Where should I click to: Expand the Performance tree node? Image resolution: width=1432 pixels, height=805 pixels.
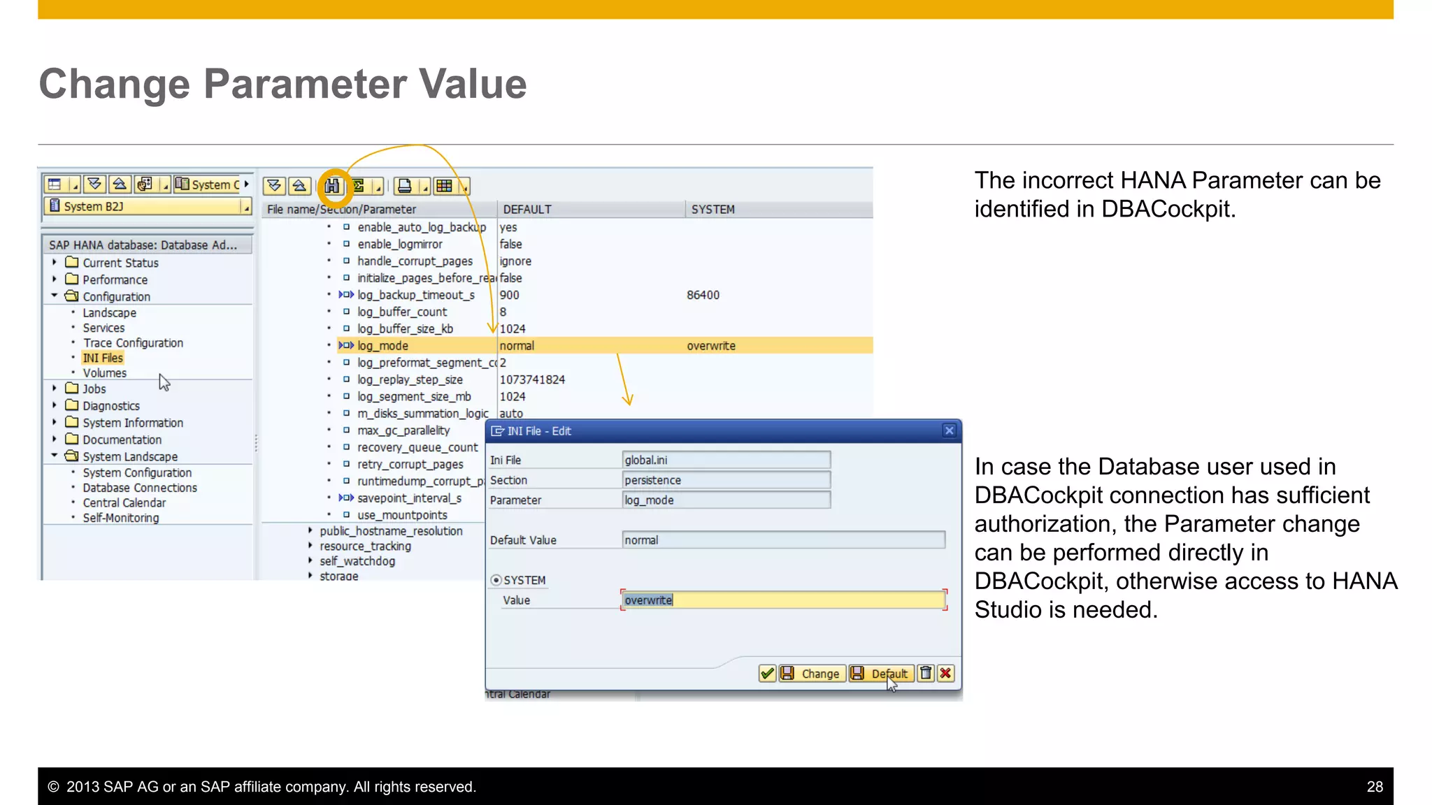point(55,279)
